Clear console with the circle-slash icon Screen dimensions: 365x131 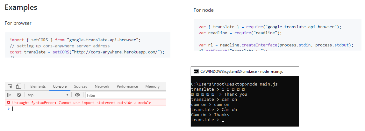19,95
